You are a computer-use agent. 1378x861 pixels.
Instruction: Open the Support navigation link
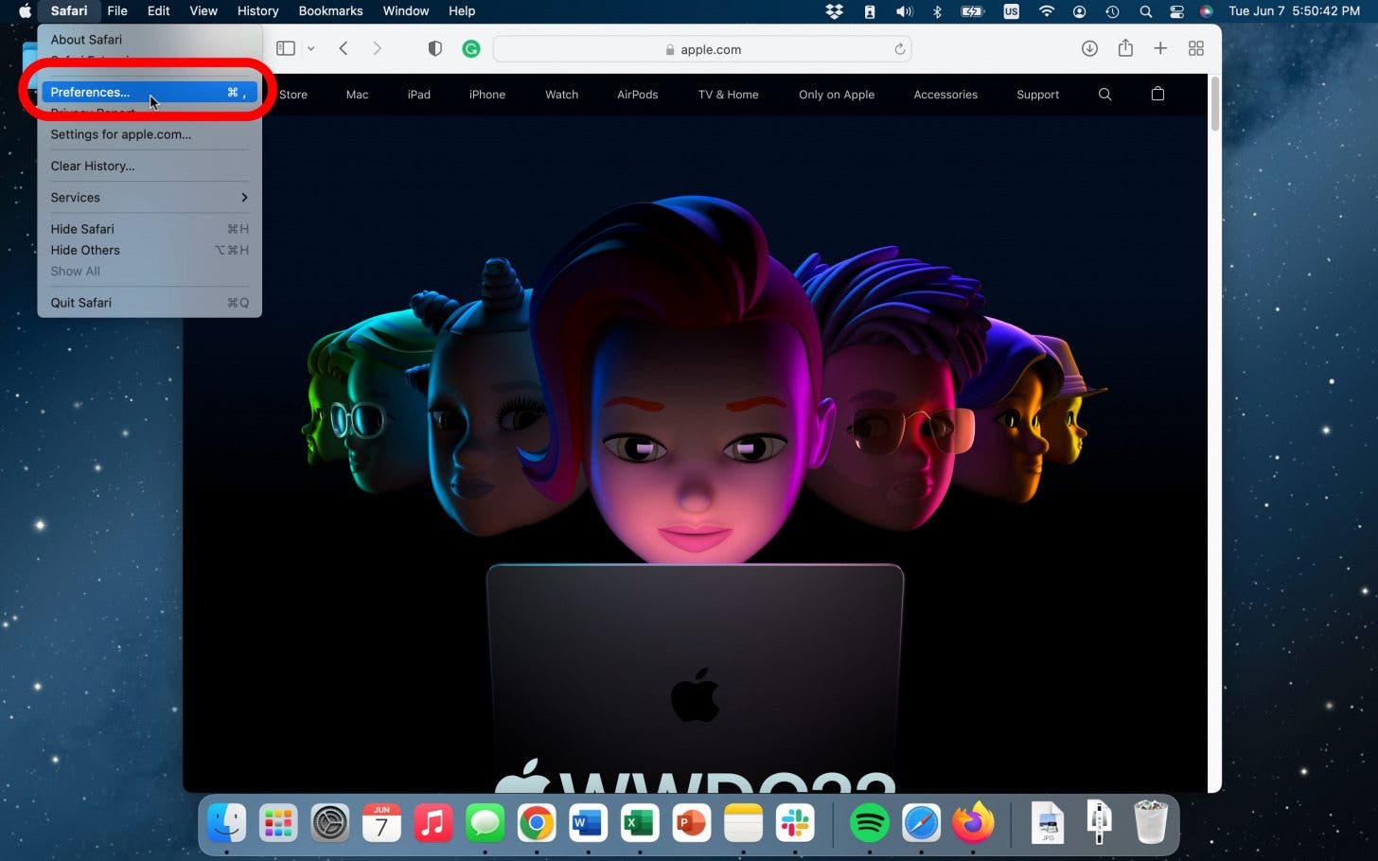coord(1037,95)
